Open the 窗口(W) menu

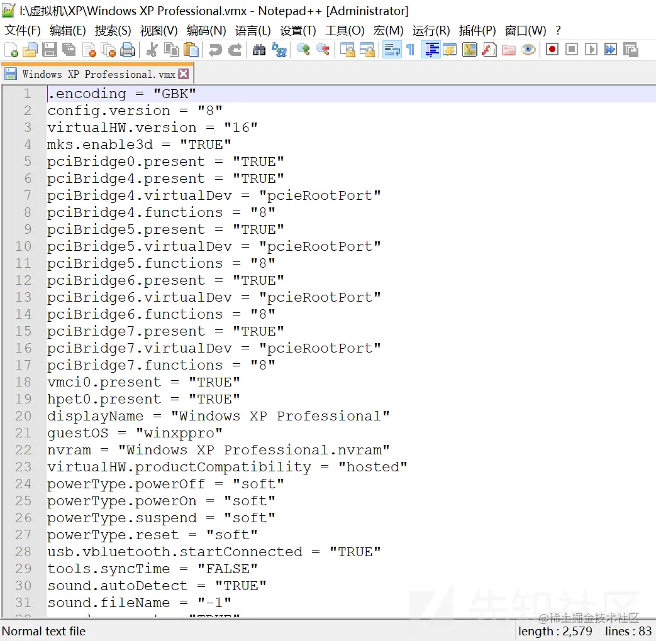(x=525, y=31)
